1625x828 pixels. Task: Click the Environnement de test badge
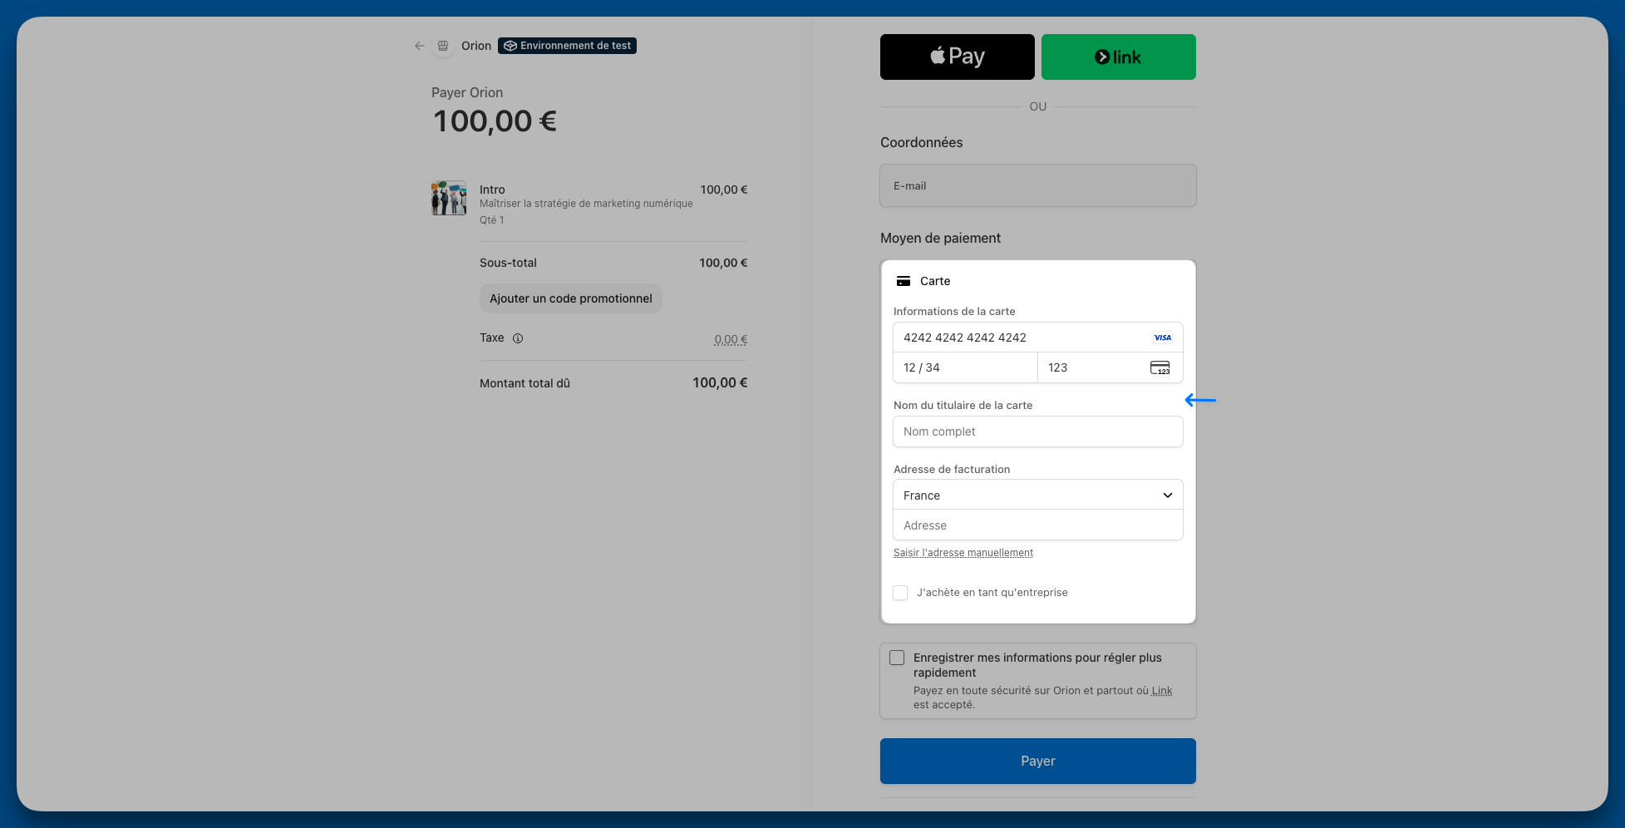point(567,46)
